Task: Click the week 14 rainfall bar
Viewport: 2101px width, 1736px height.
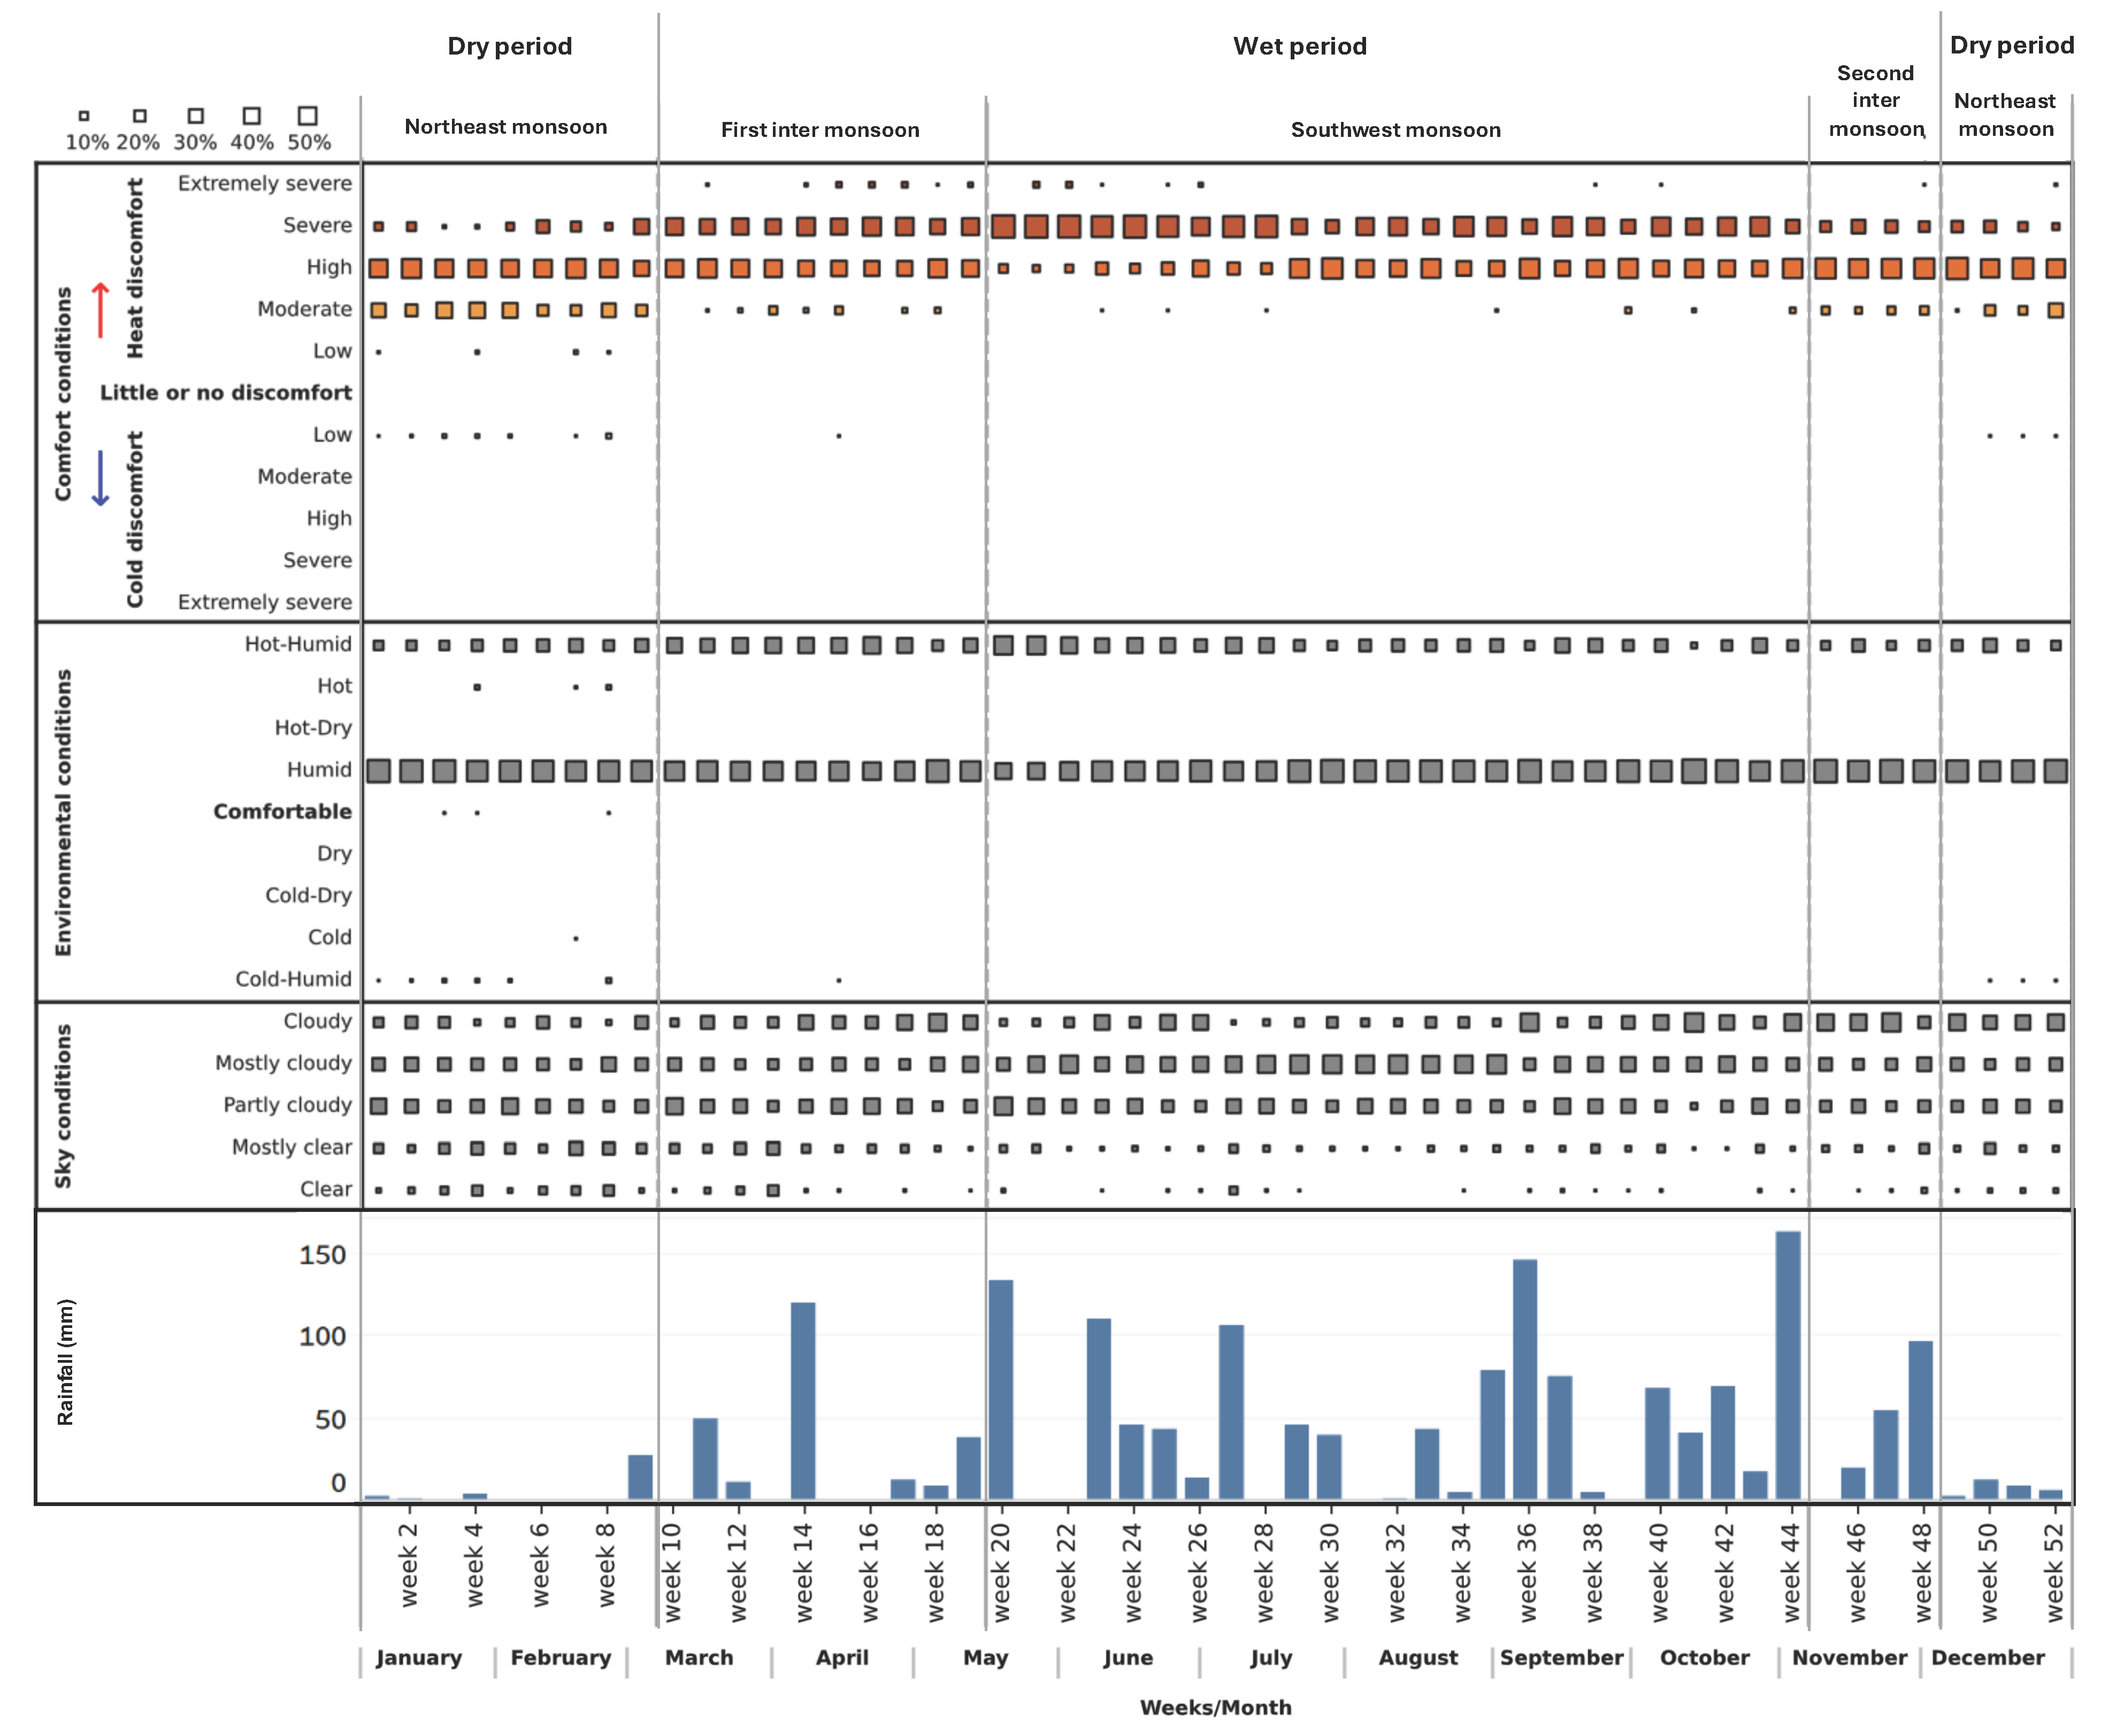Action: click(802, 1400)
